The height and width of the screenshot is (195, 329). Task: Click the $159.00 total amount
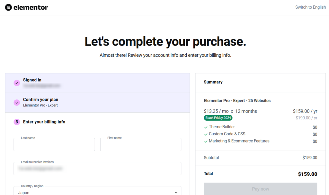(x=307, y=174)
